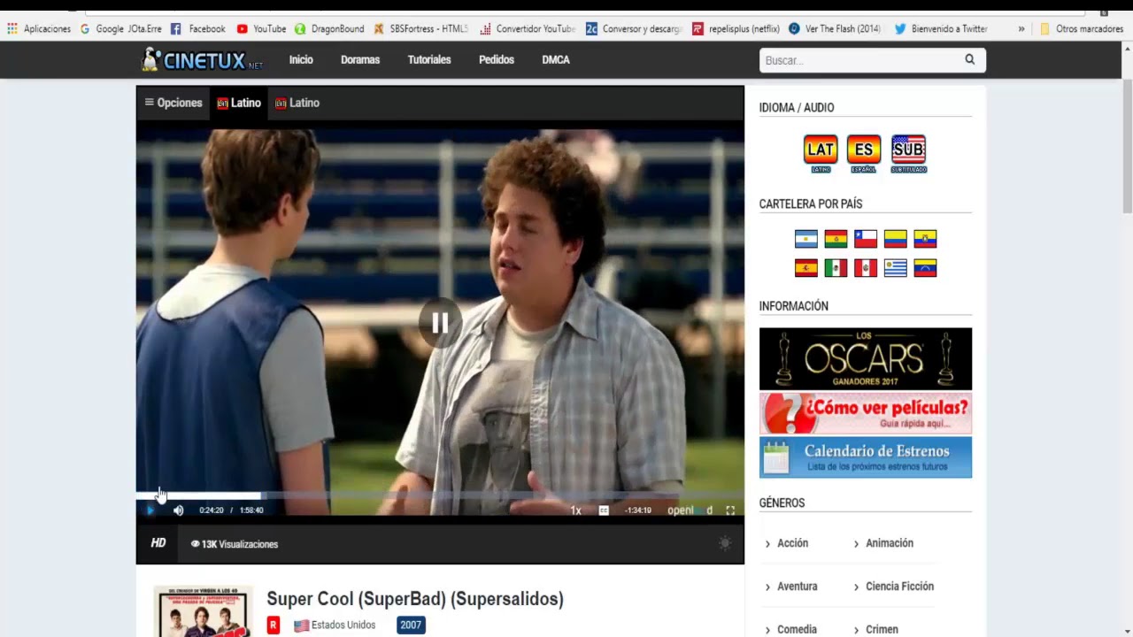Open the Otros marcadores folder
This screenshot has width=1133, height=637.
(1082, 28)
